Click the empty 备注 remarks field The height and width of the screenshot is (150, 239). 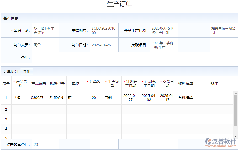click(135, 58)
